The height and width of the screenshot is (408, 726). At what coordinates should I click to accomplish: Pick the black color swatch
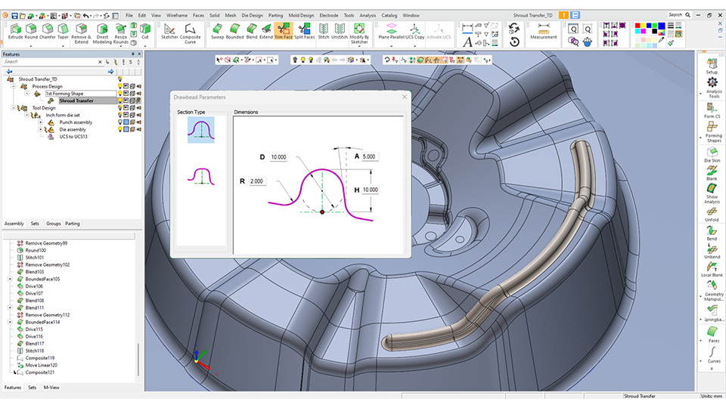pyautogui.click(x=656, y=32)
